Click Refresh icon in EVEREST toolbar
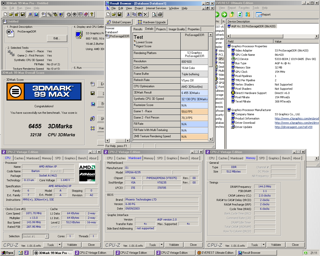Screen dimensions: 320x256 pos(240,14)
